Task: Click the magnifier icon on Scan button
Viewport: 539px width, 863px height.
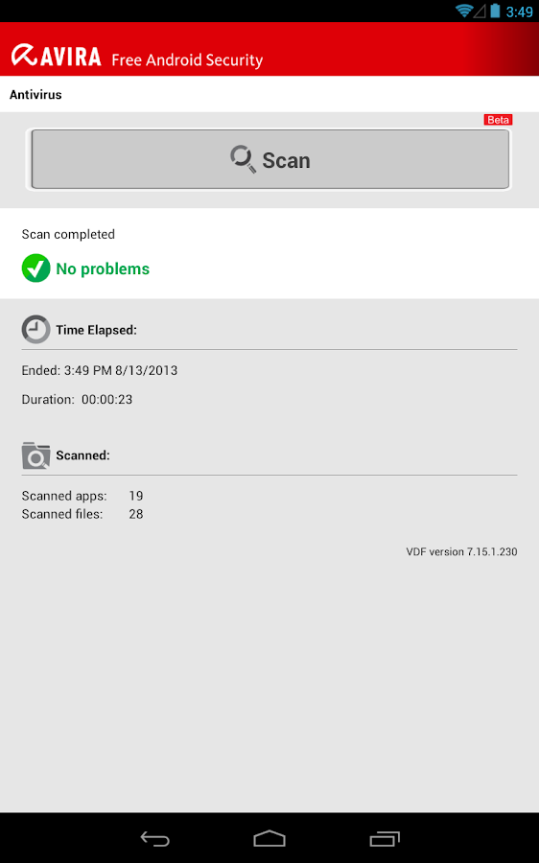Action: coord(243,159)
